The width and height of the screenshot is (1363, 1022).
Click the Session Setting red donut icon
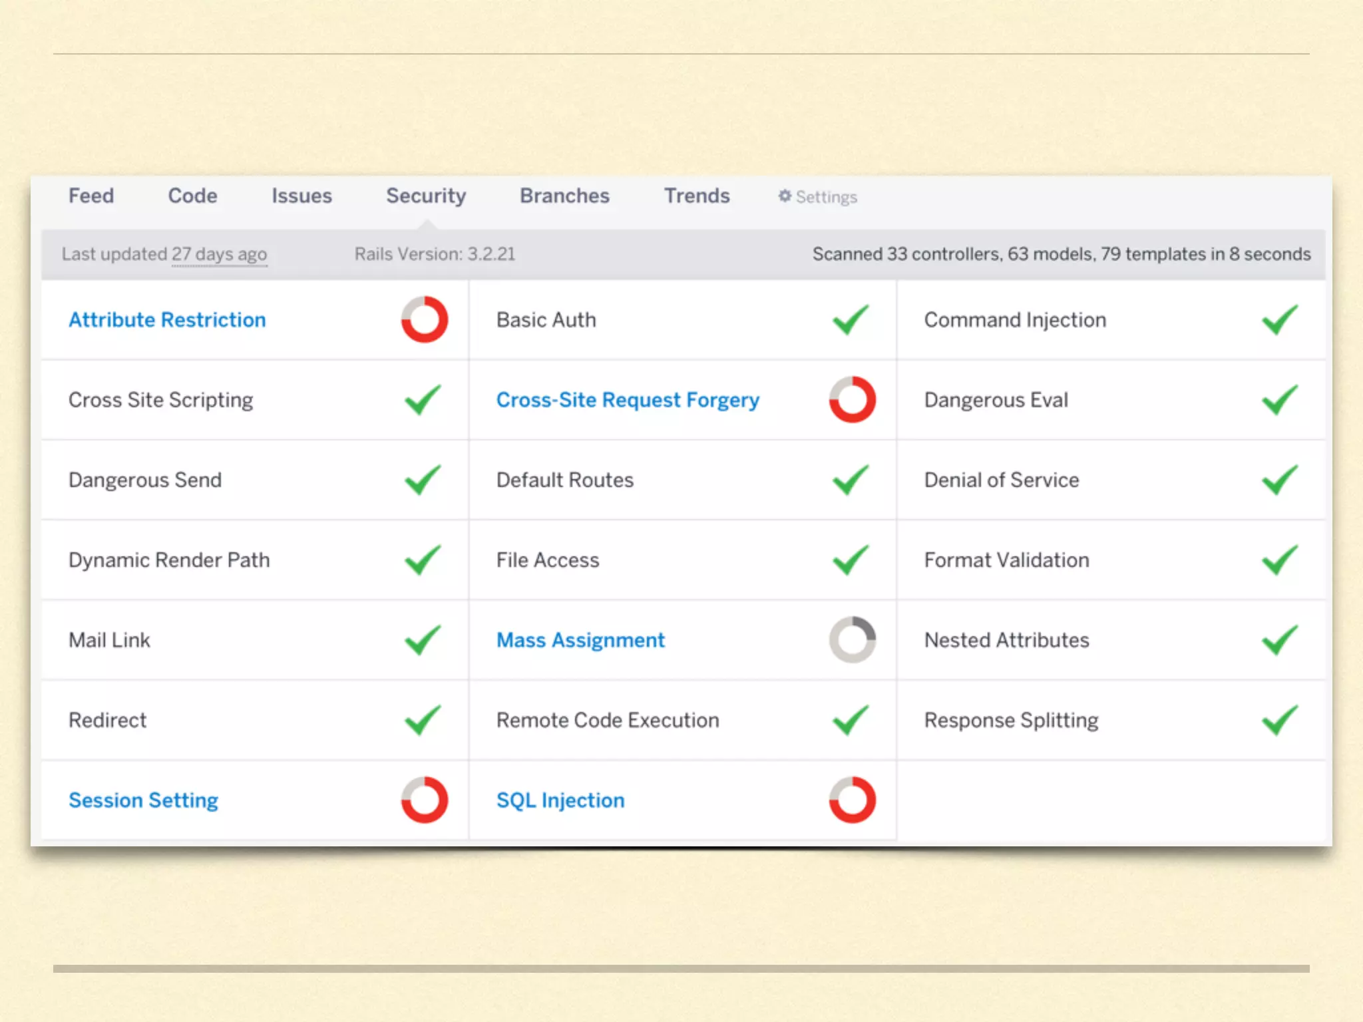tap(424, 800)
